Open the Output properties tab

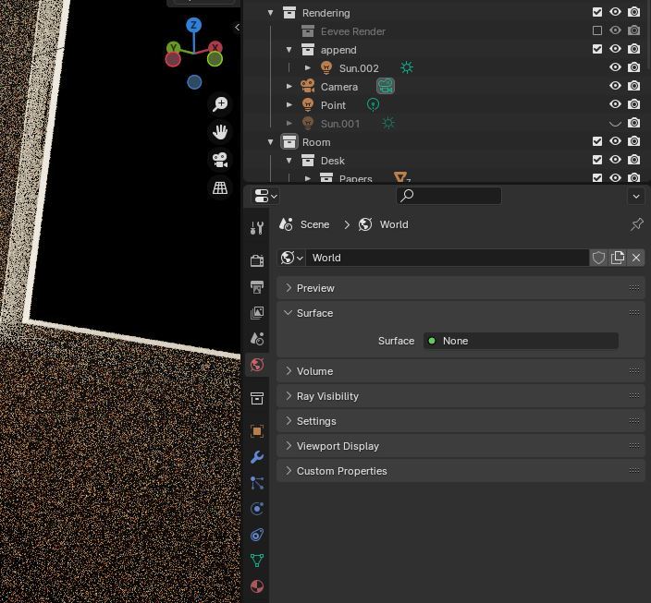point(257,287)
